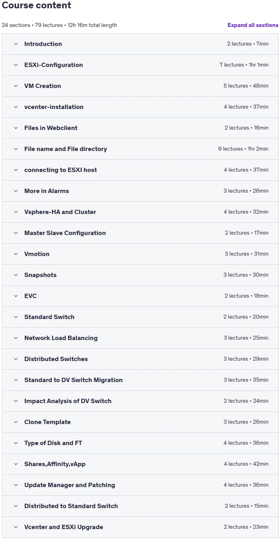This screenshot has width=279, height=539.
Task: Show Update Manager and Patching lectures
Action: (140, 485)
